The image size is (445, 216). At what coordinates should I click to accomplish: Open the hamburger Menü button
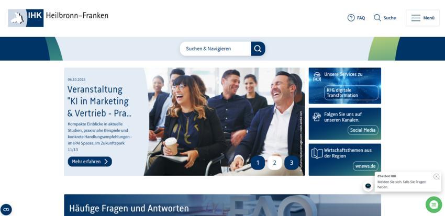point(422,18)
